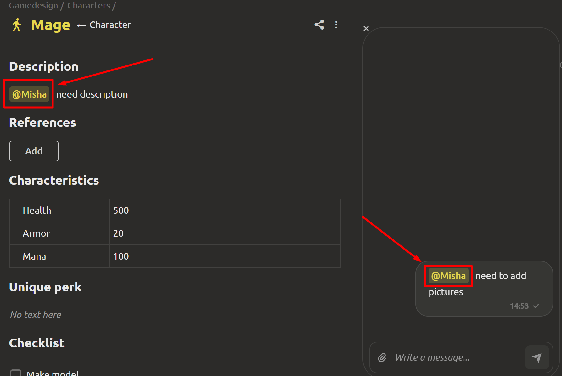Click the message delivered checkmark
The height and width of the screenshot is (376, 562).
(x=536, y=306)
